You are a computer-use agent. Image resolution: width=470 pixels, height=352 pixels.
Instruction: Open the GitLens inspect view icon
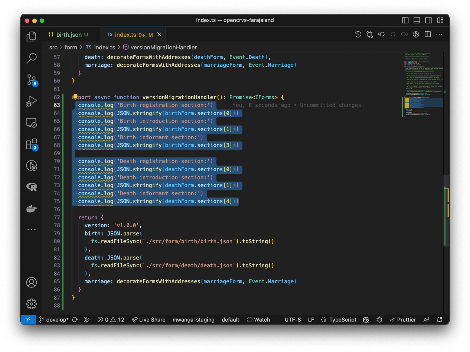click(x=32, y=166)
